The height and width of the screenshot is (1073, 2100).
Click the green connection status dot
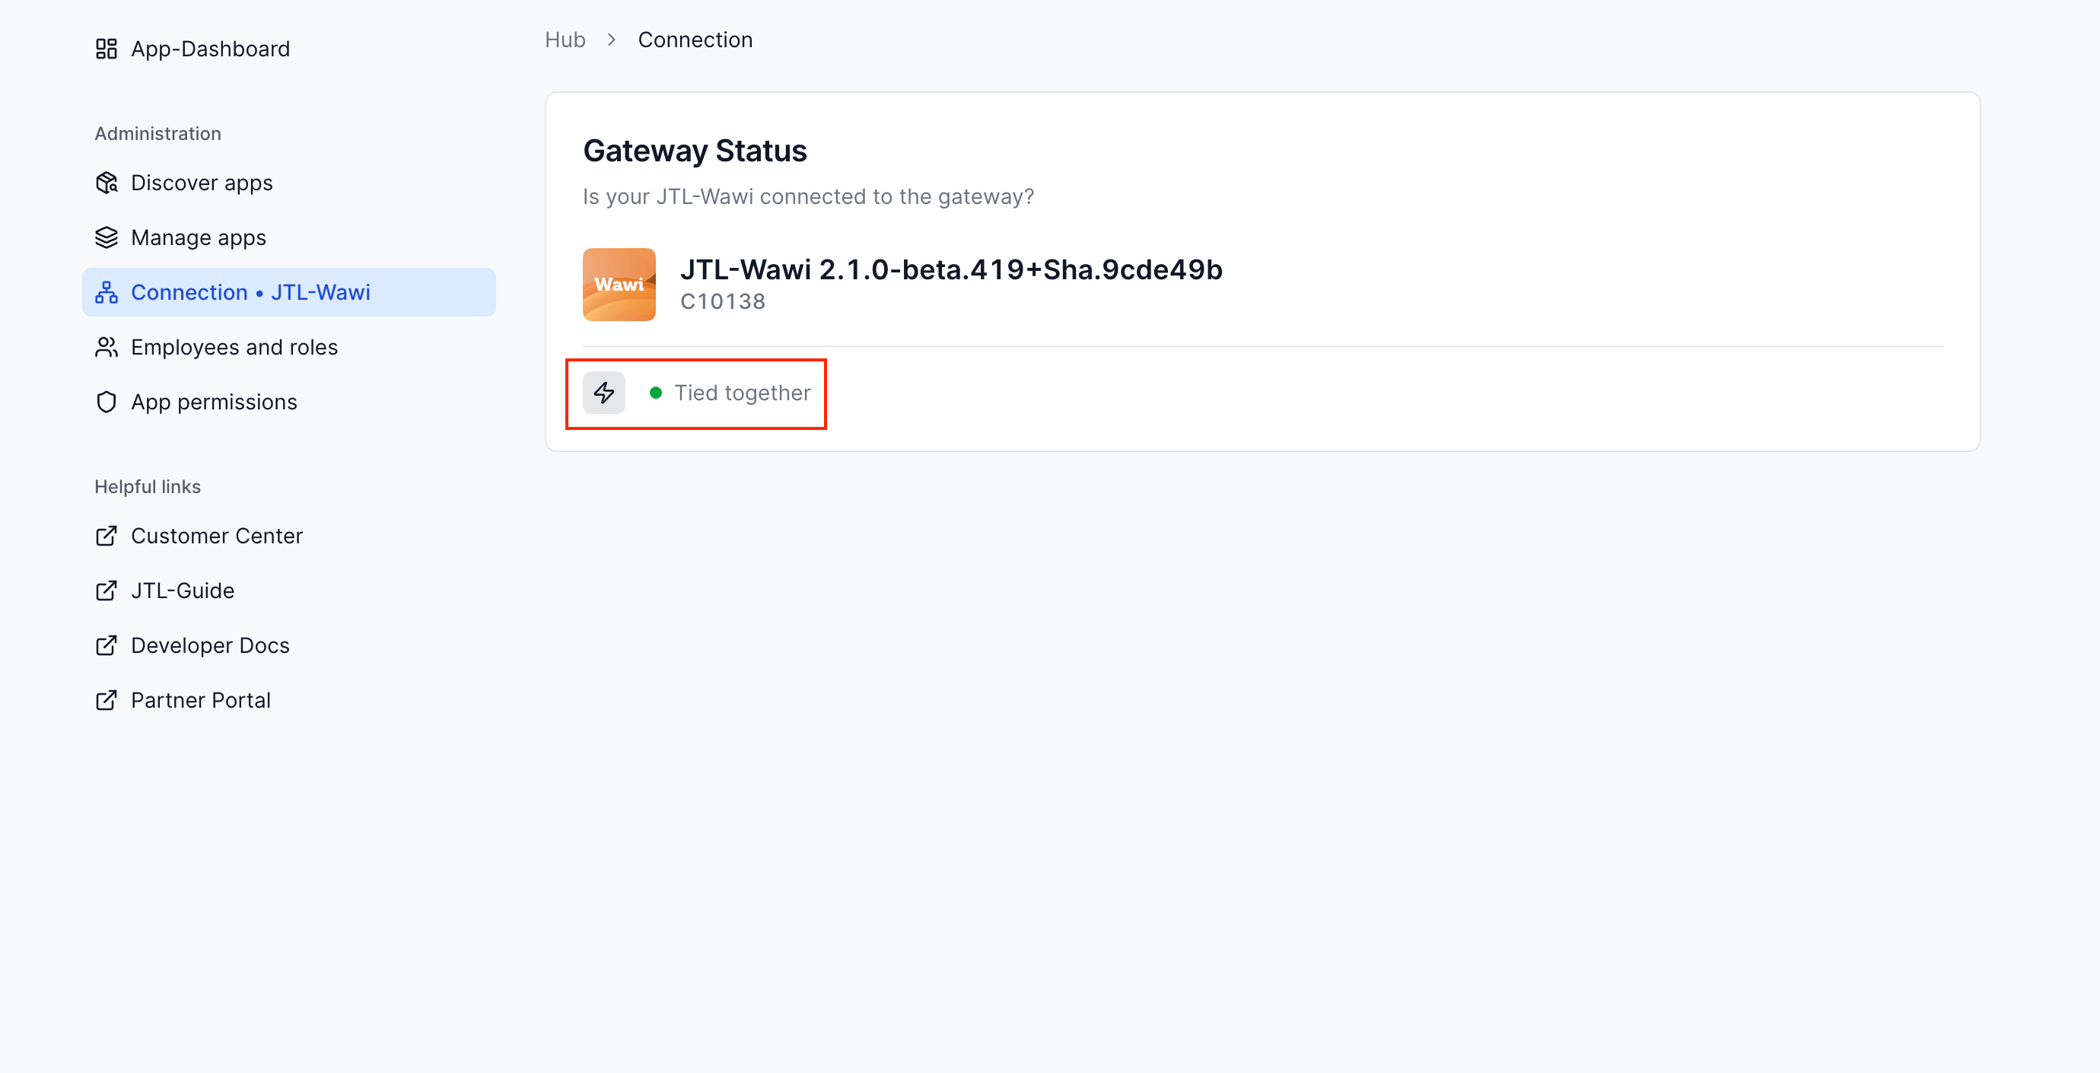(655, 393)
